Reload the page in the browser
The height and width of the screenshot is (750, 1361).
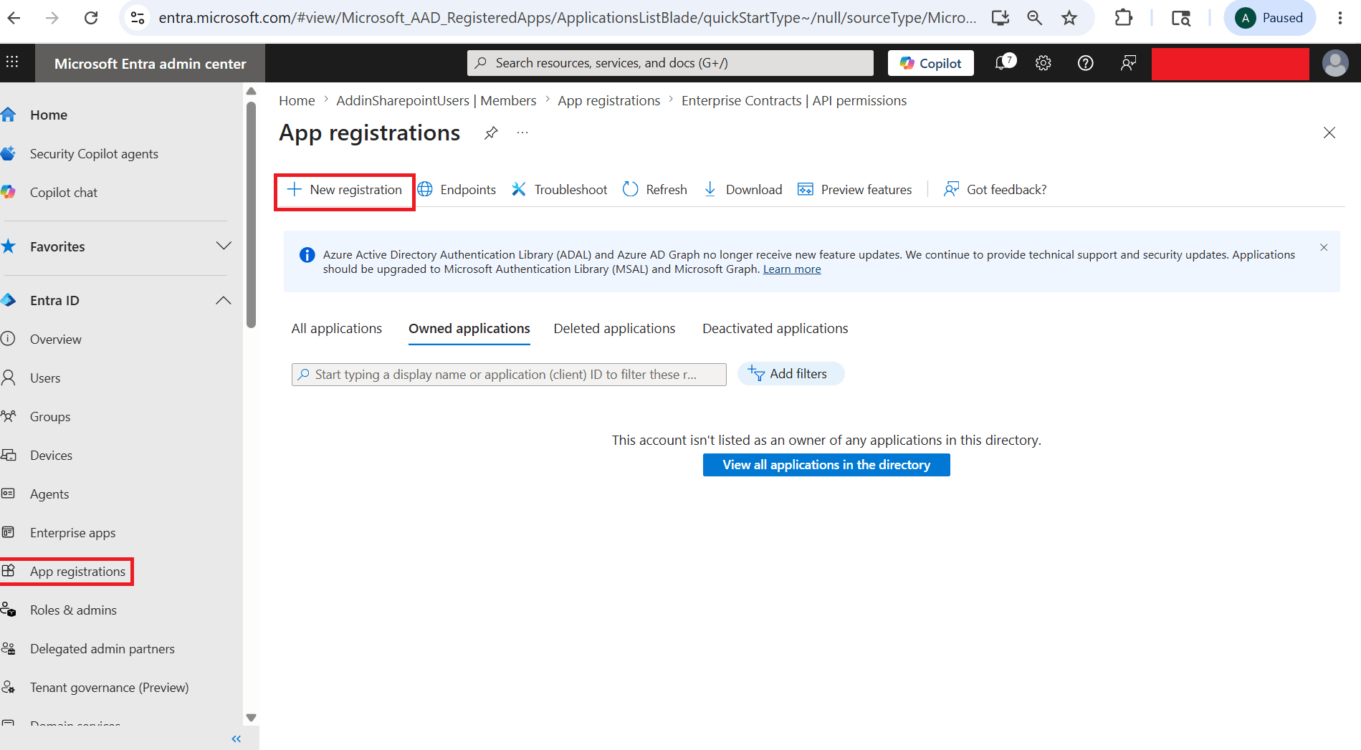click(91, 18)
